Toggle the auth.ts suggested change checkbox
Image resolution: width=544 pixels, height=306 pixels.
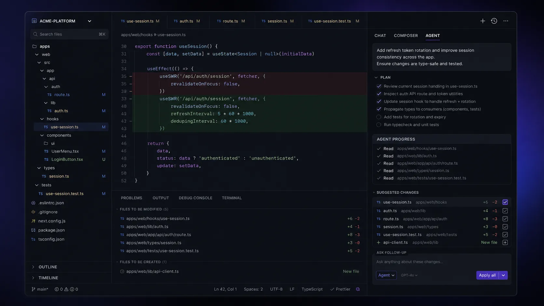tap(505, 211)
